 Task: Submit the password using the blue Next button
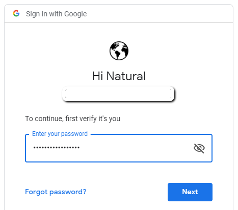190,192
